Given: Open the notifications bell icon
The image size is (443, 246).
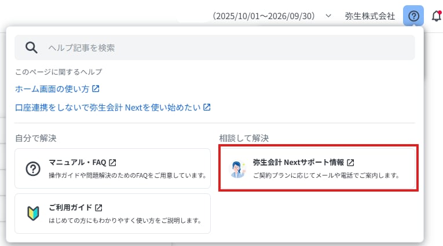Looking at the screenshot, I should 437,16.
